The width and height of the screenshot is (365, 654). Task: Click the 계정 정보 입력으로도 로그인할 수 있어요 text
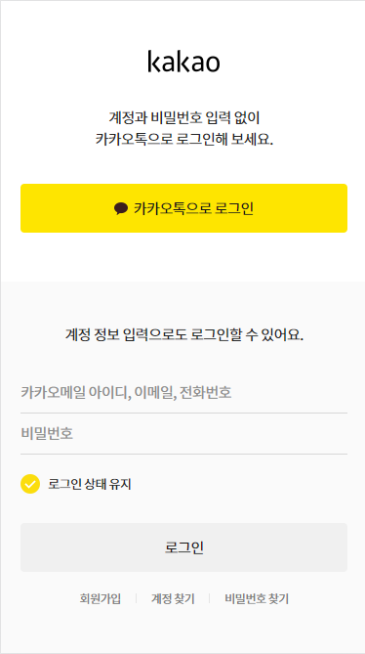pyautogui.click(x=184, y=334)
